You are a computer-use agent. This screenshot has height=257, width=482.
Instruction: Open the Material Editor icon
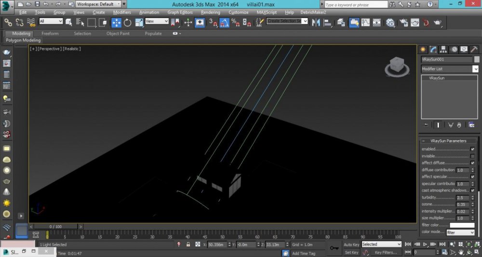point(390,22)
